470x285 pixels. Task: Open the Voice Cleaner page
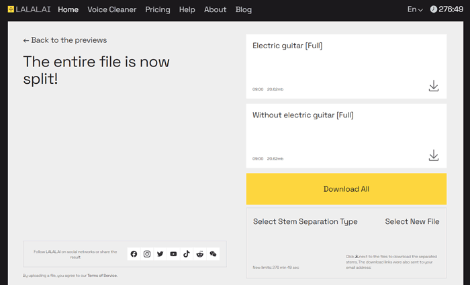[112, 9]
